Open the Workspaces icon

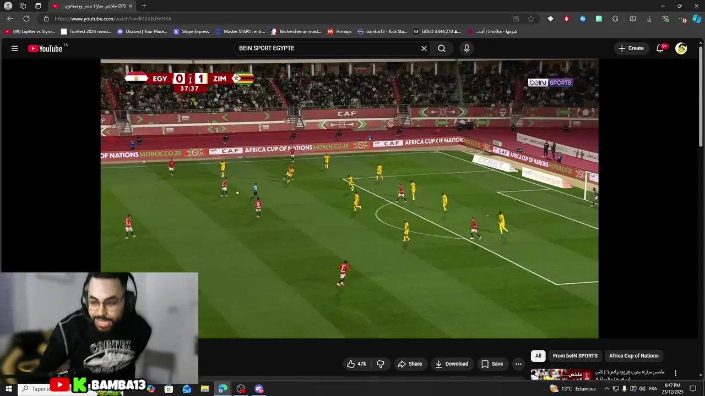[x=23, y=6]
